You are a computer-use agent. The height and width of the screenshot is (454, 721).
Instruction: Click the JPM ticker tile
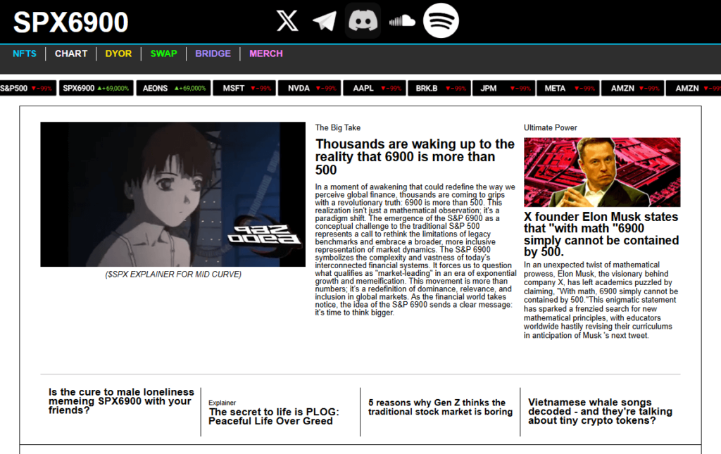click(x=504, y=88)
